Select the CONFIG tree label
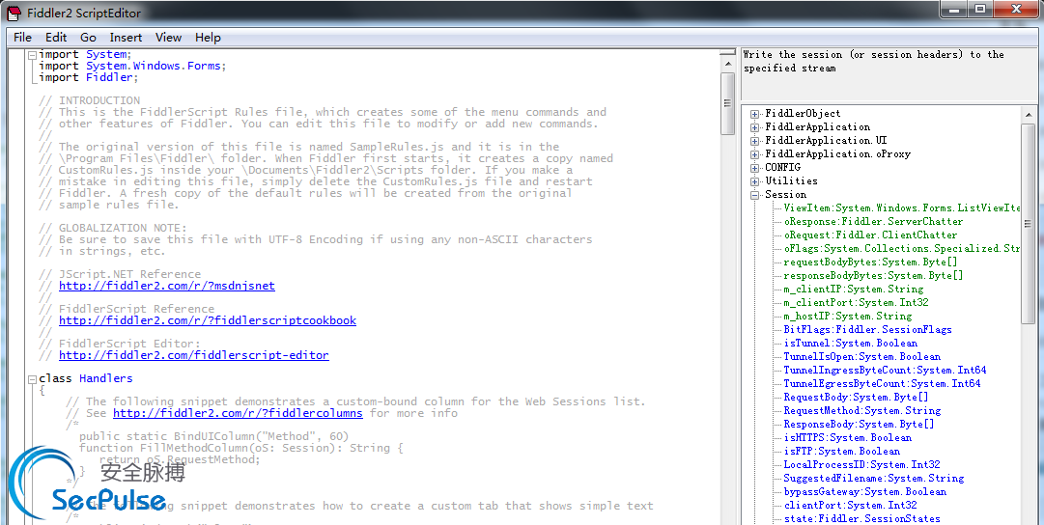Image resolution: width=1044 pixels, height=525 pixels. point(782,167)
